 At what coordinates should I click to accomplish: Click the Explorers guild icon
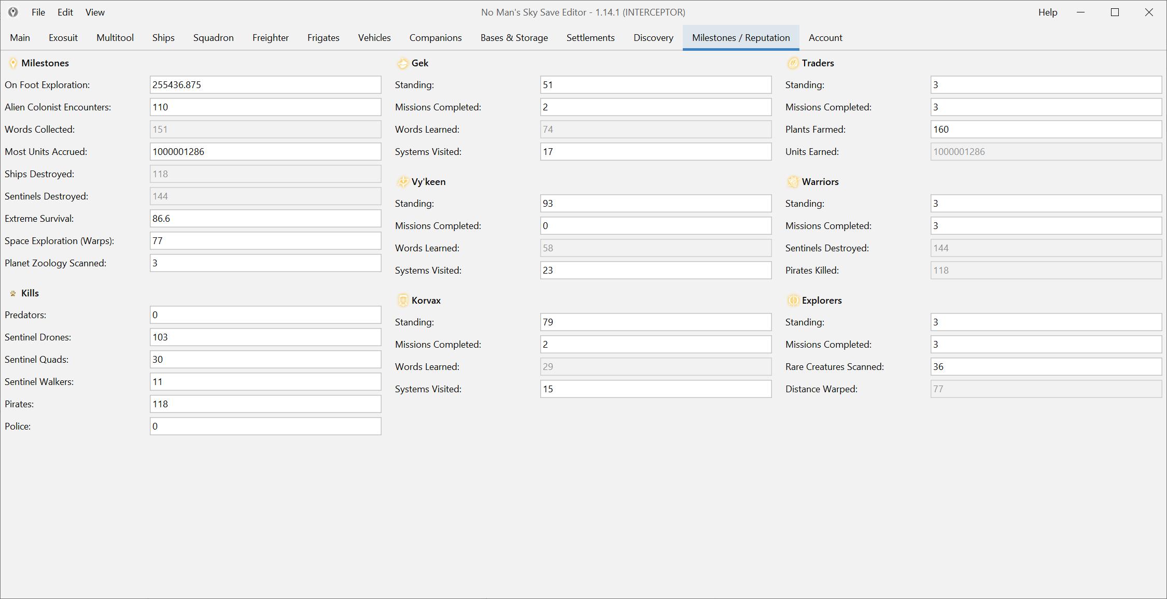(793, 301)
